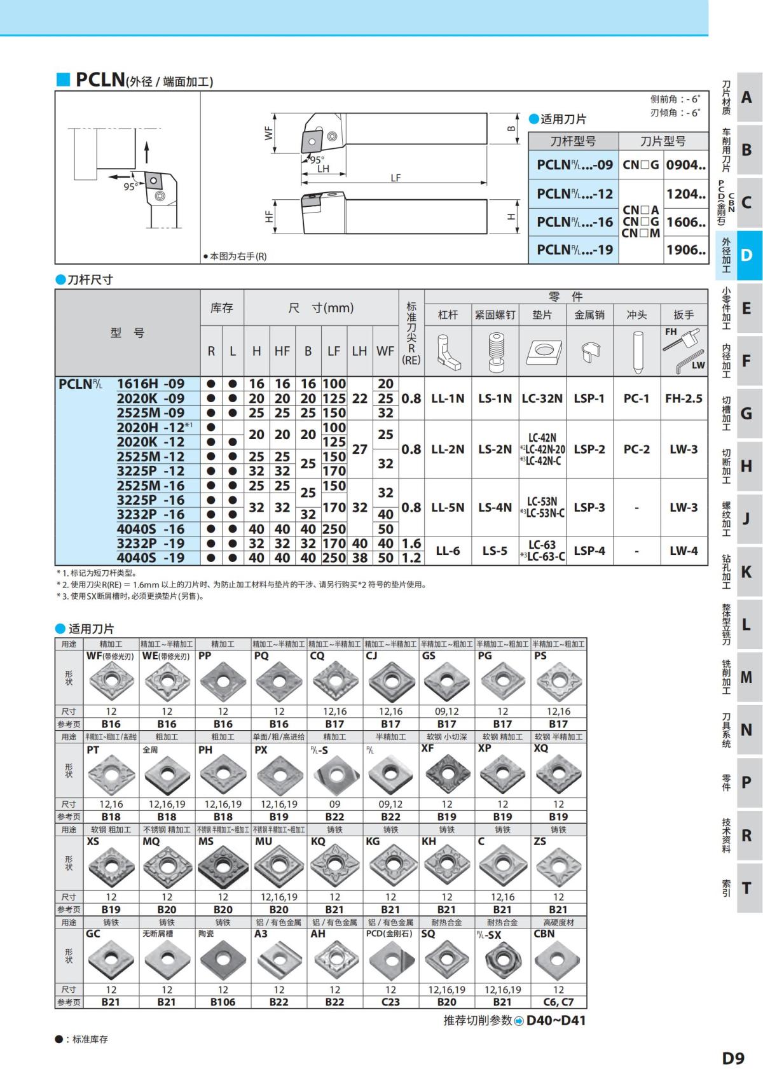Screen dimensions: 763x1080
Task: Click reference page C23 under PCD
Action: coord(390,1002)
